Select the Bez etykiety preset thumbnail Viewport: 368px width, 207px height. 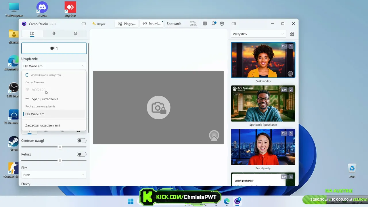point(263,147)
